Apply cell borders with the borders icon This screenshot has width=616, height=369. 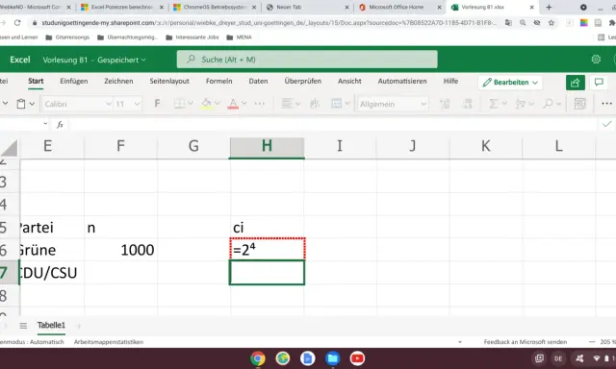coord(180,104)
